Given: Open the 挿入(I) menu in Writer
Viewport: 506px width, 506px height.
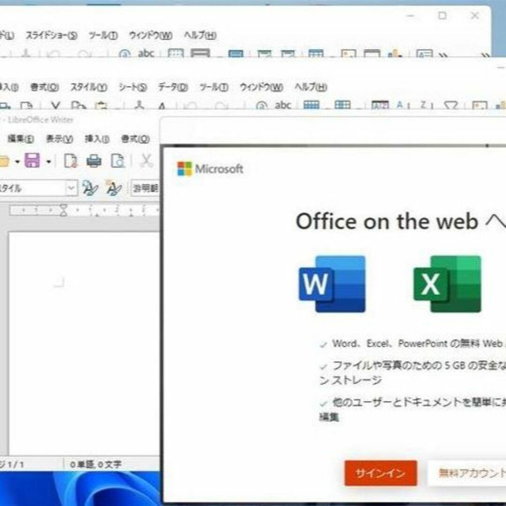Looking at the screenshot, I should 97,139.
